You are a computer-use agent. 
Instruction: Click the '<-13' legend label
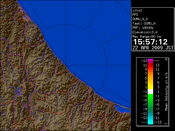(158, 122)
